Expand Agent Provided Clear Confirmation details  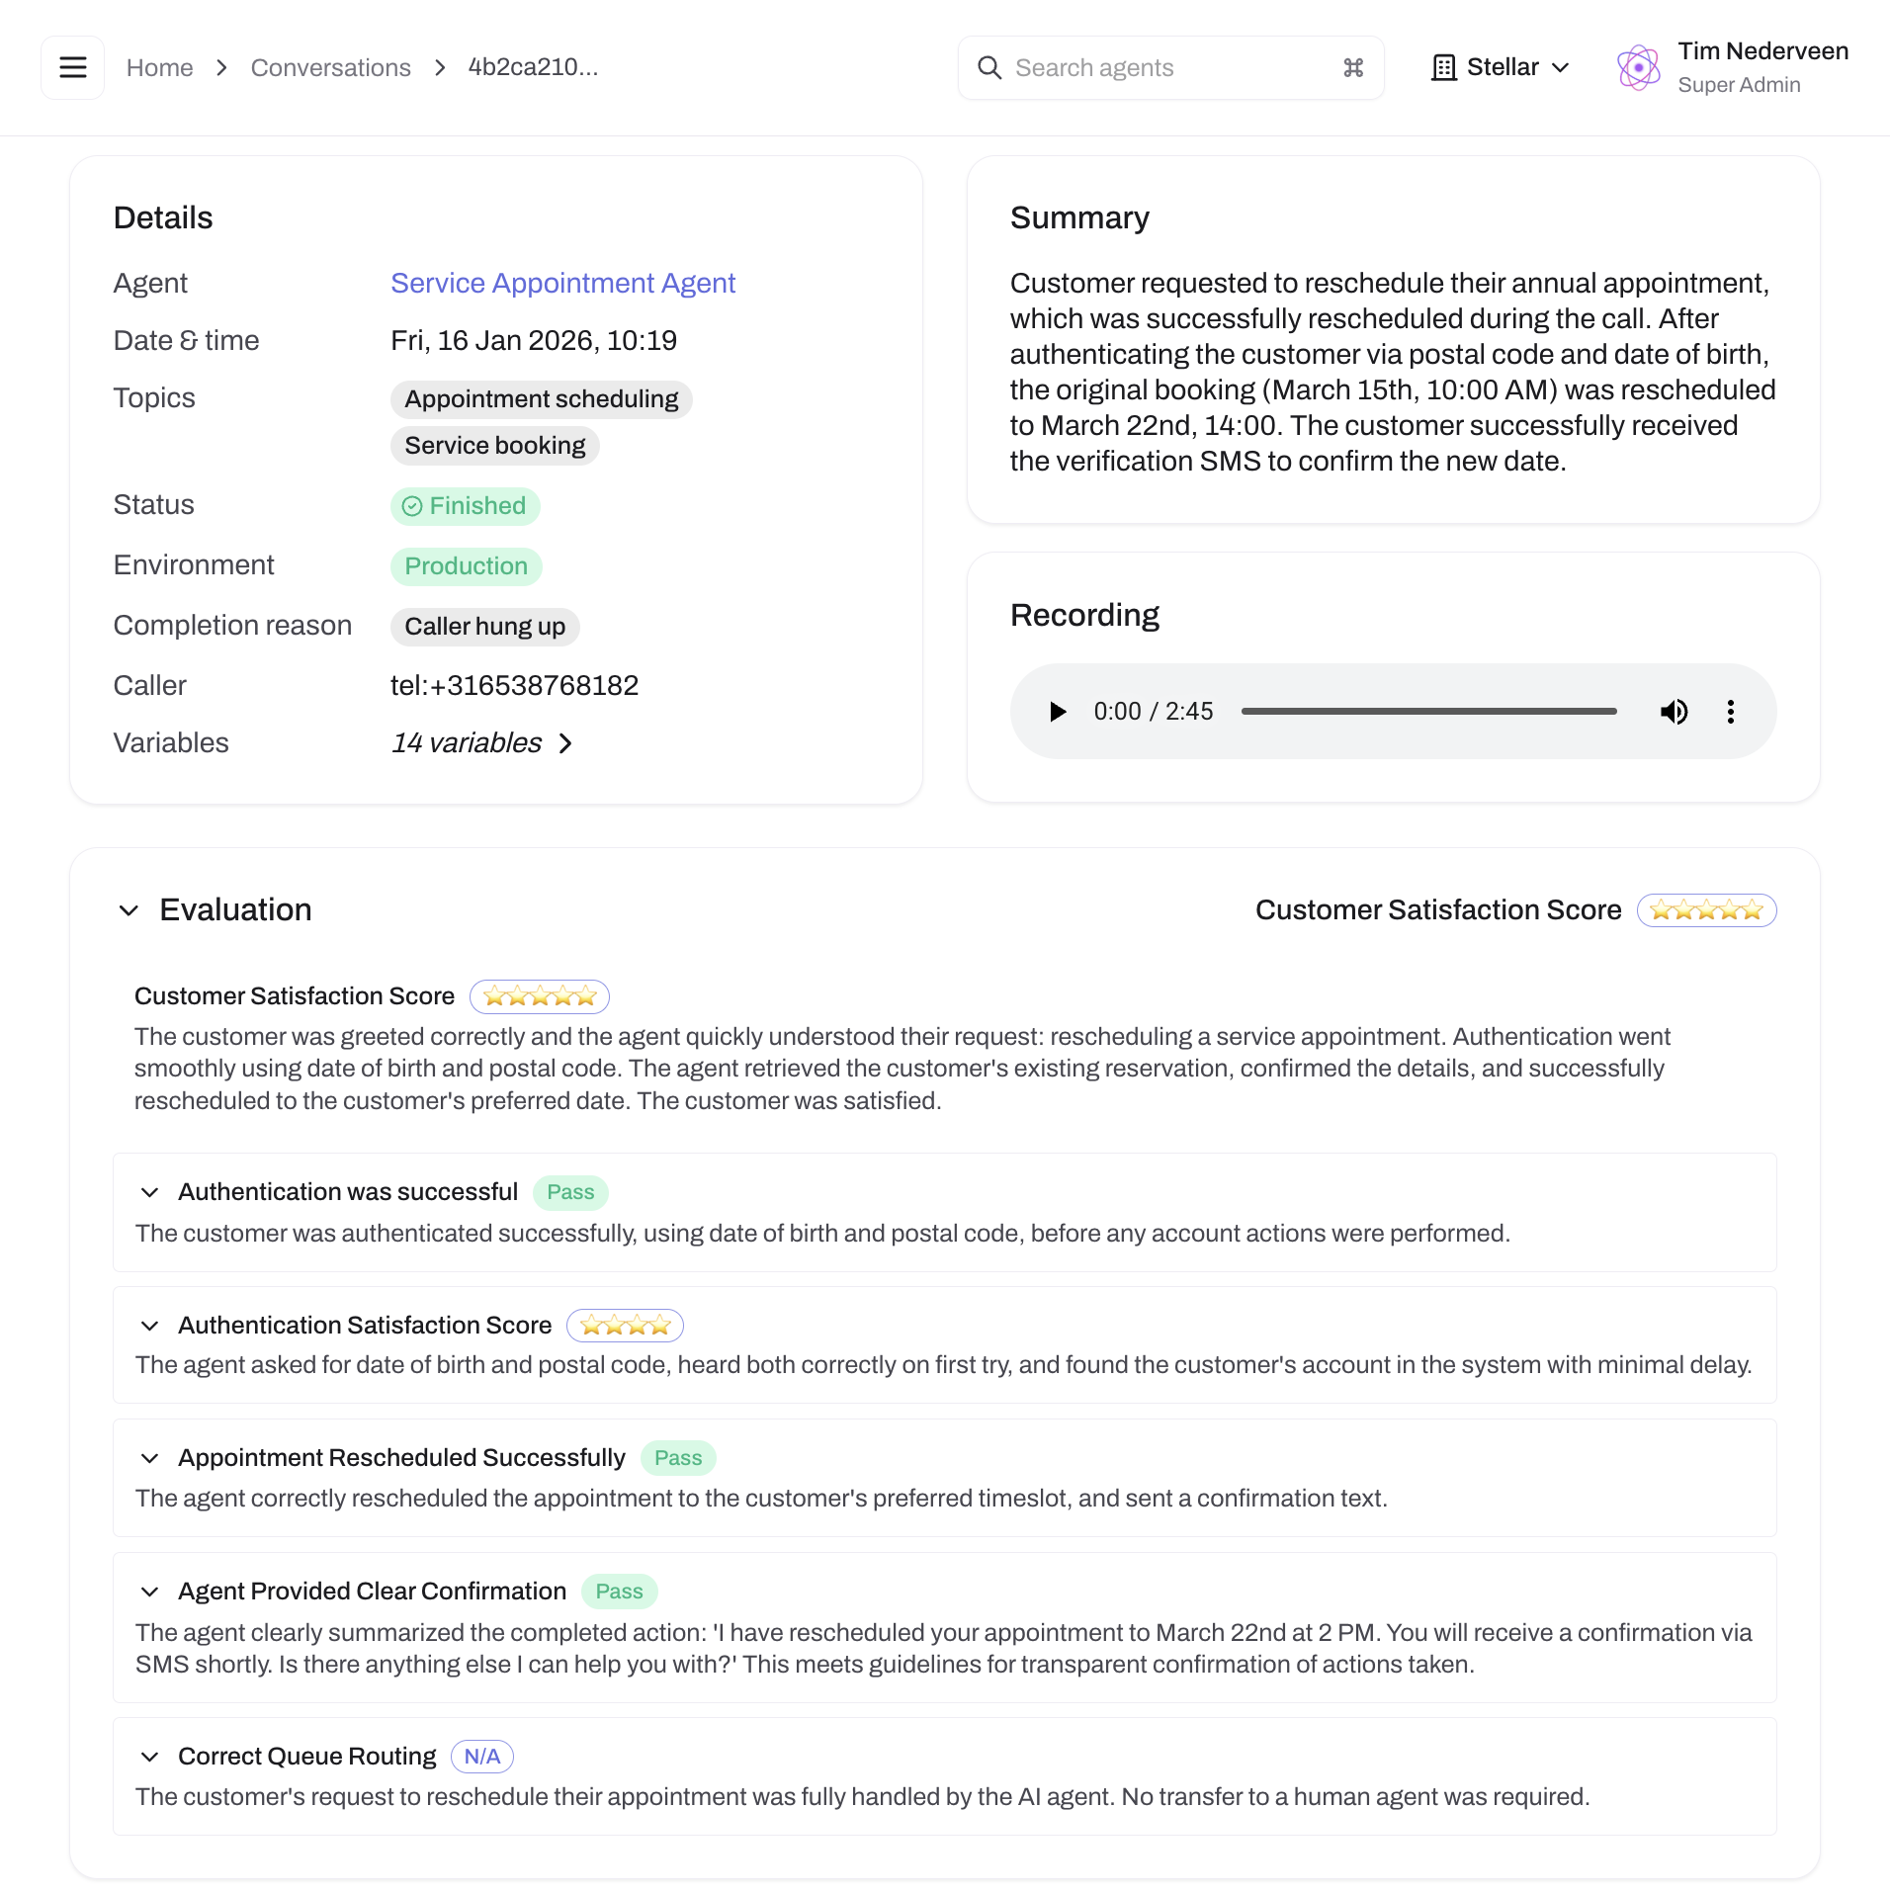click(150, 1592)
